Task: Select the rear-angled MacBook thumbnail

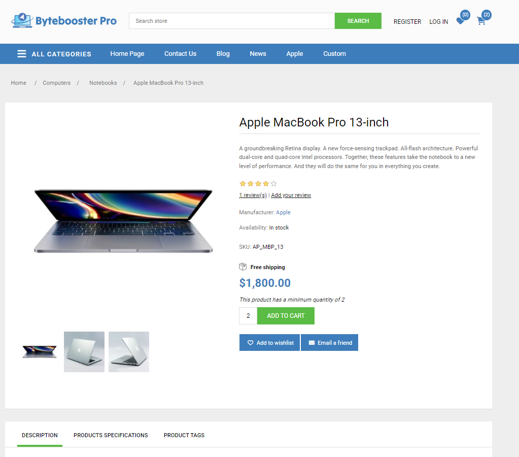Action: coord(129,351)
